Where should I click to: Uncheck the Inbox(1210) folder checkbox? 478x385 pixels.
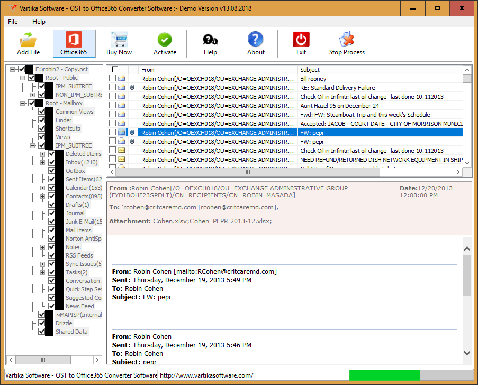51,162
